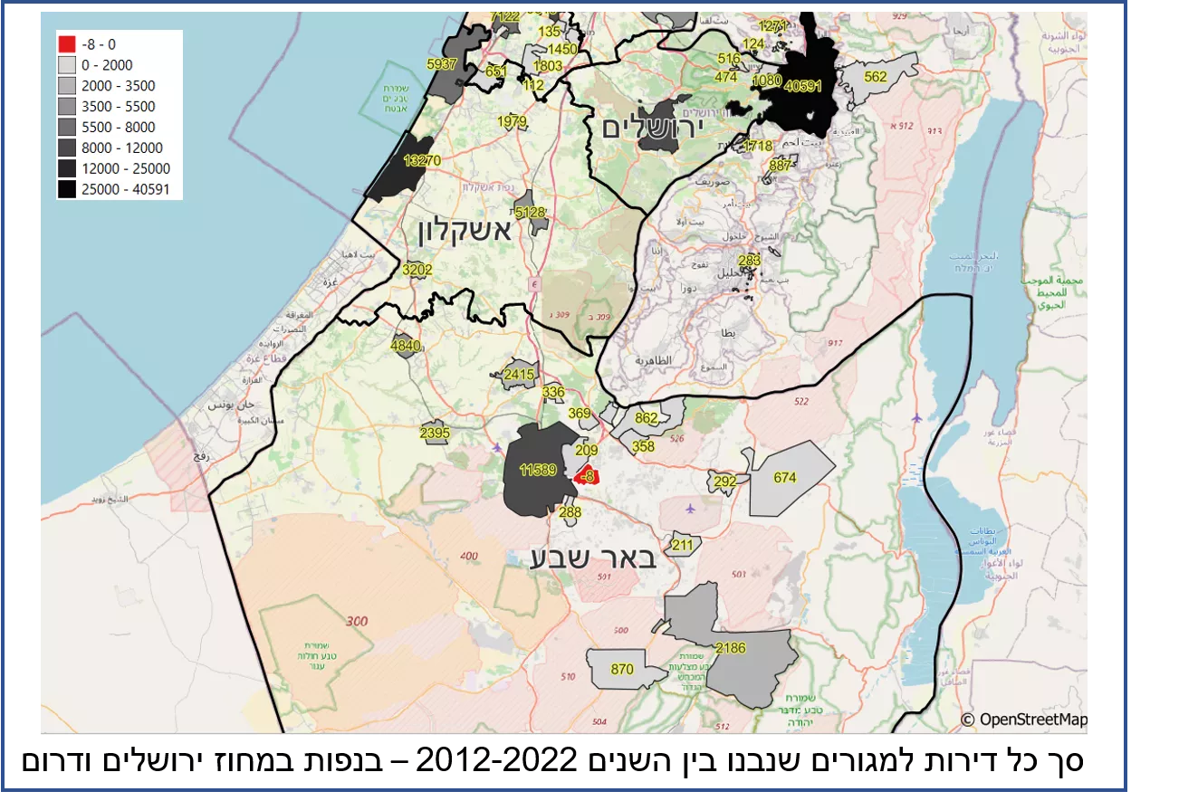The image size is (1198, 801).
Task: Select the 1450 region label
Action: [x=562, y=49]
